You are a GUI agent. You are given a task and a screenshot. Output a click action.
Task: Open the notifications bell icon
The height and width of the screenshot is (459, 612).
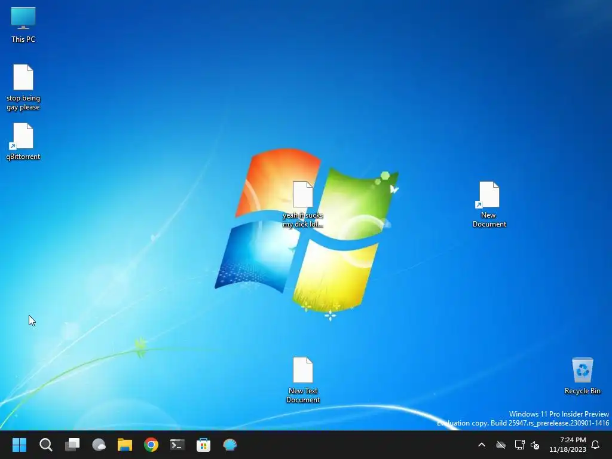pyautogui.click(x=595, y=445)
